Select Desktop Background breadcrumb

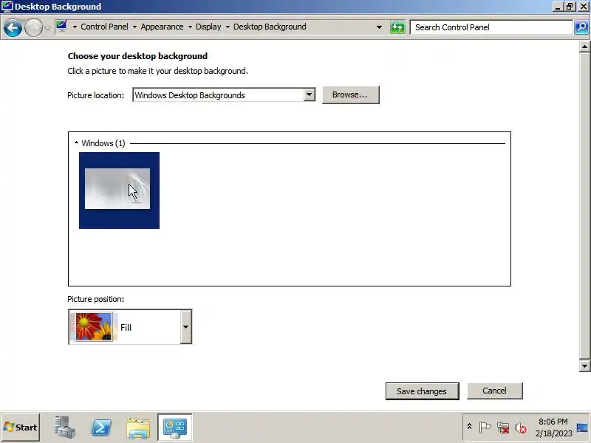pos(270,27)
